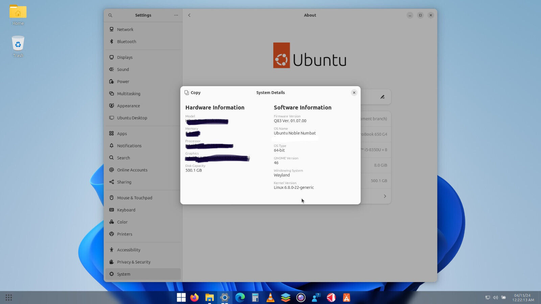Launch Microsoft Edge from taskbar
This screenshot has height=304, width=541.
click(240, 298)
